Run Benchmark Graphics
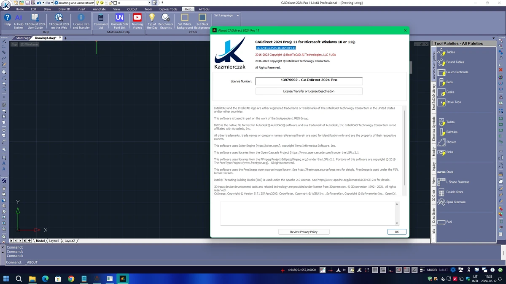Viewport: 506px width, 284px height. (166, 21)
